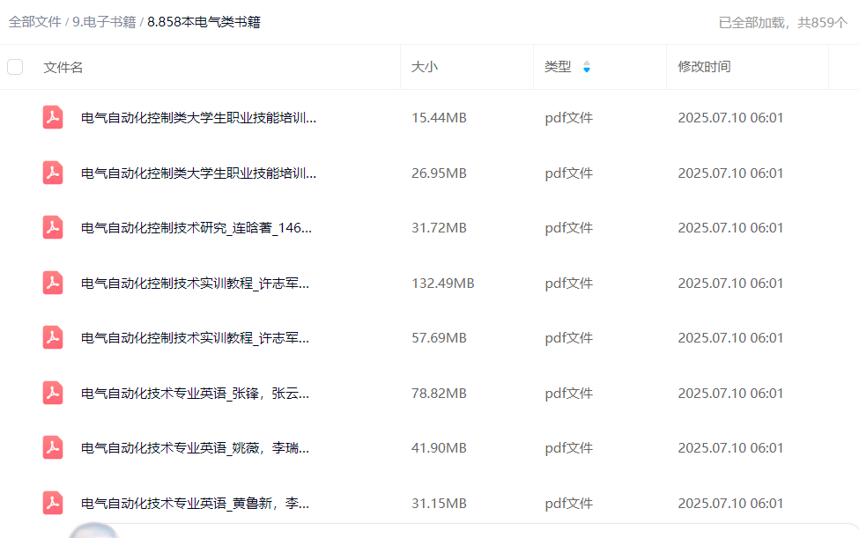Screen dimensions: 859x538
Task: Click PDF icon of the 26.95MB file
Action: [53, 173]
